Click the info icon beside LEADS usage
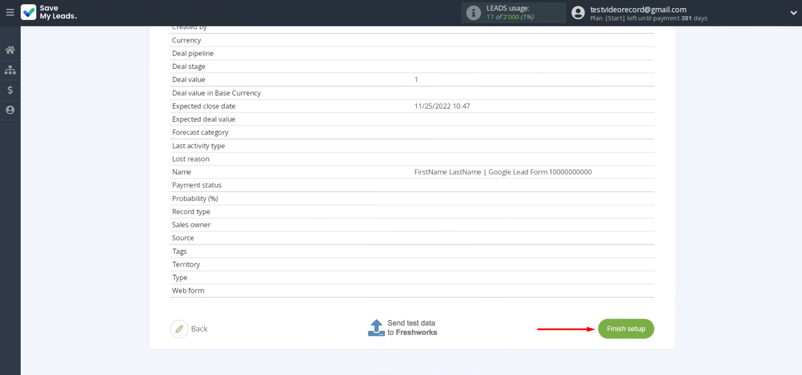 (x=473, y=13)
